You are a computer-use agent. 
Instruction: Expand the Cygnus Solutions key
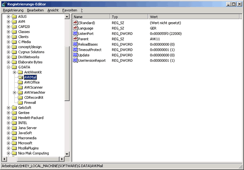[9, 52]
